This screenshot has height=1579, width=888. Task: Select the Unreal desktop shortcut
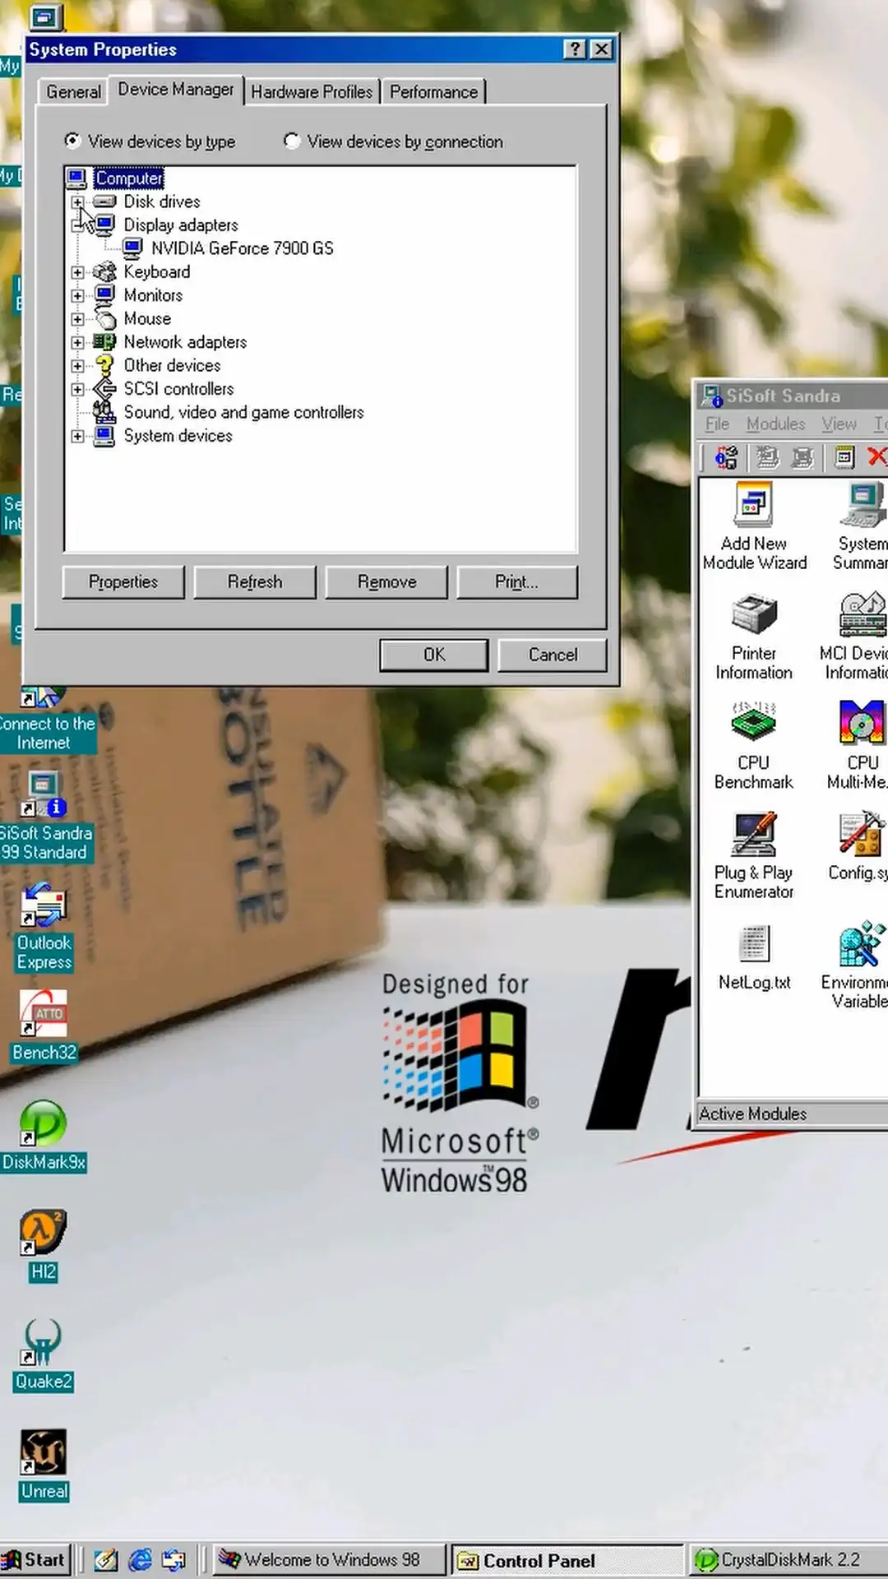44,1466
